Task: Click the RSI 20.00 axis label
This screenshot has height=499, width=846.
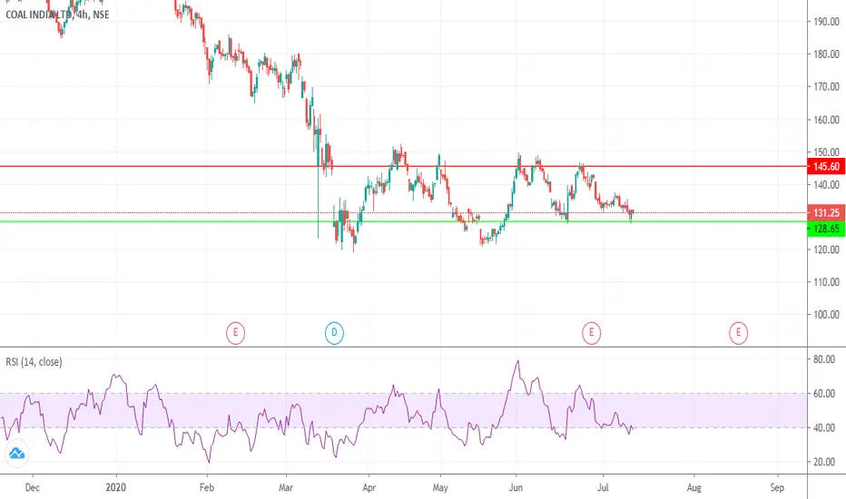Action: pyautogui.click(x=824, y=462)
